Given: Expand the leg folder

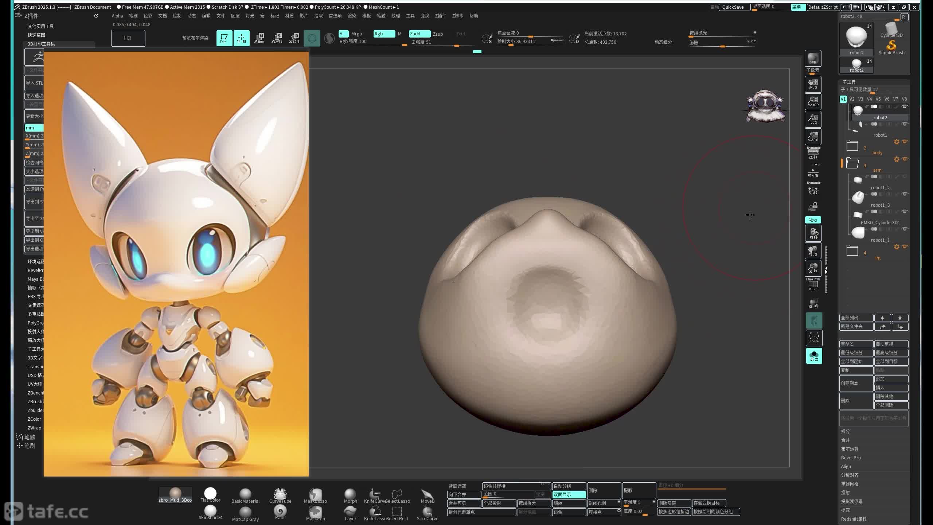Looking at the screenshot, I should 852,250.
